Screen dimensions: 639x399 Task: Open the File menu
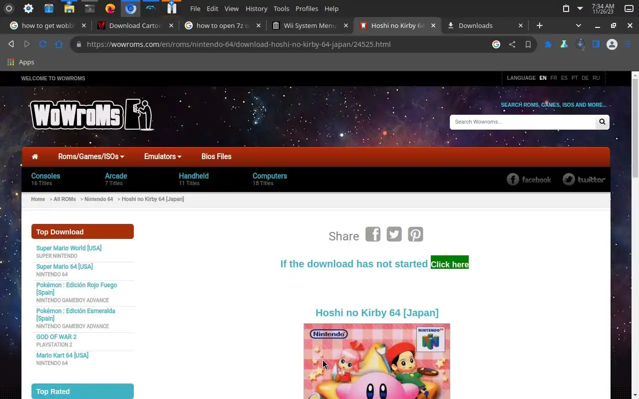[195, 8]
